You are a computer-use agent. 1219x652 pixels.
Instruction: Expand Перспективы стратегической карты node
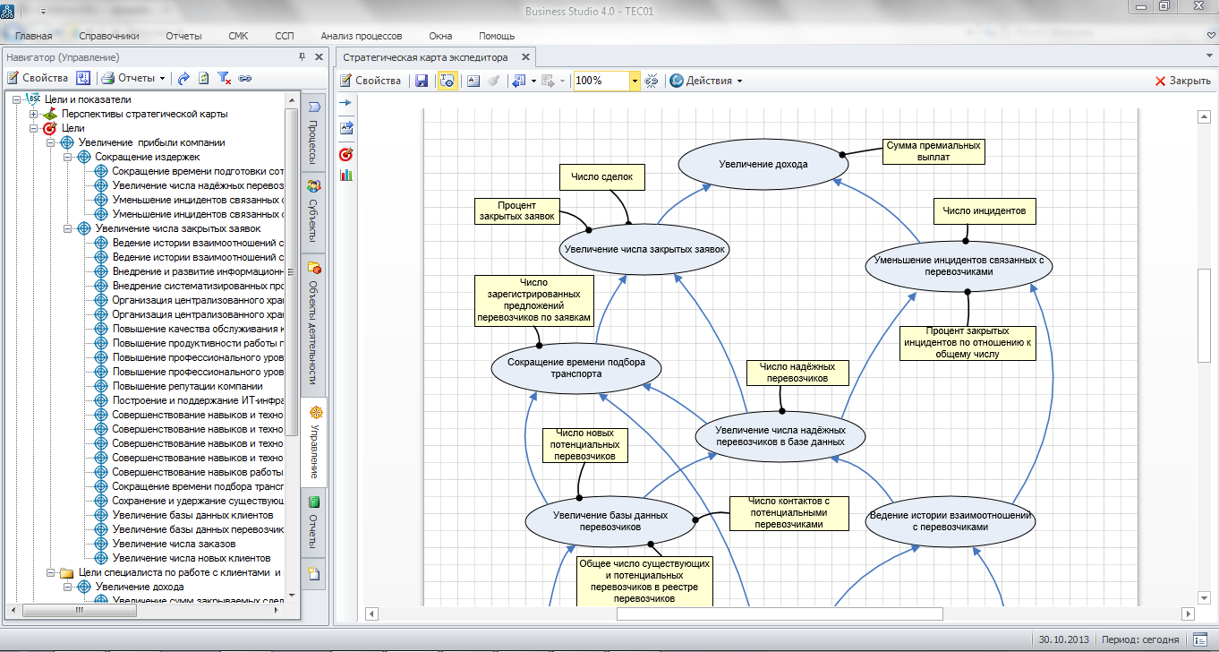(34, 114)
